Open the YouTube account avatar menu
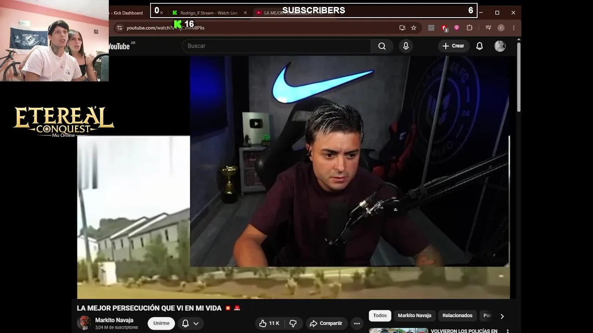This screenshot has width=593, height=333. (x=500, y=46)
